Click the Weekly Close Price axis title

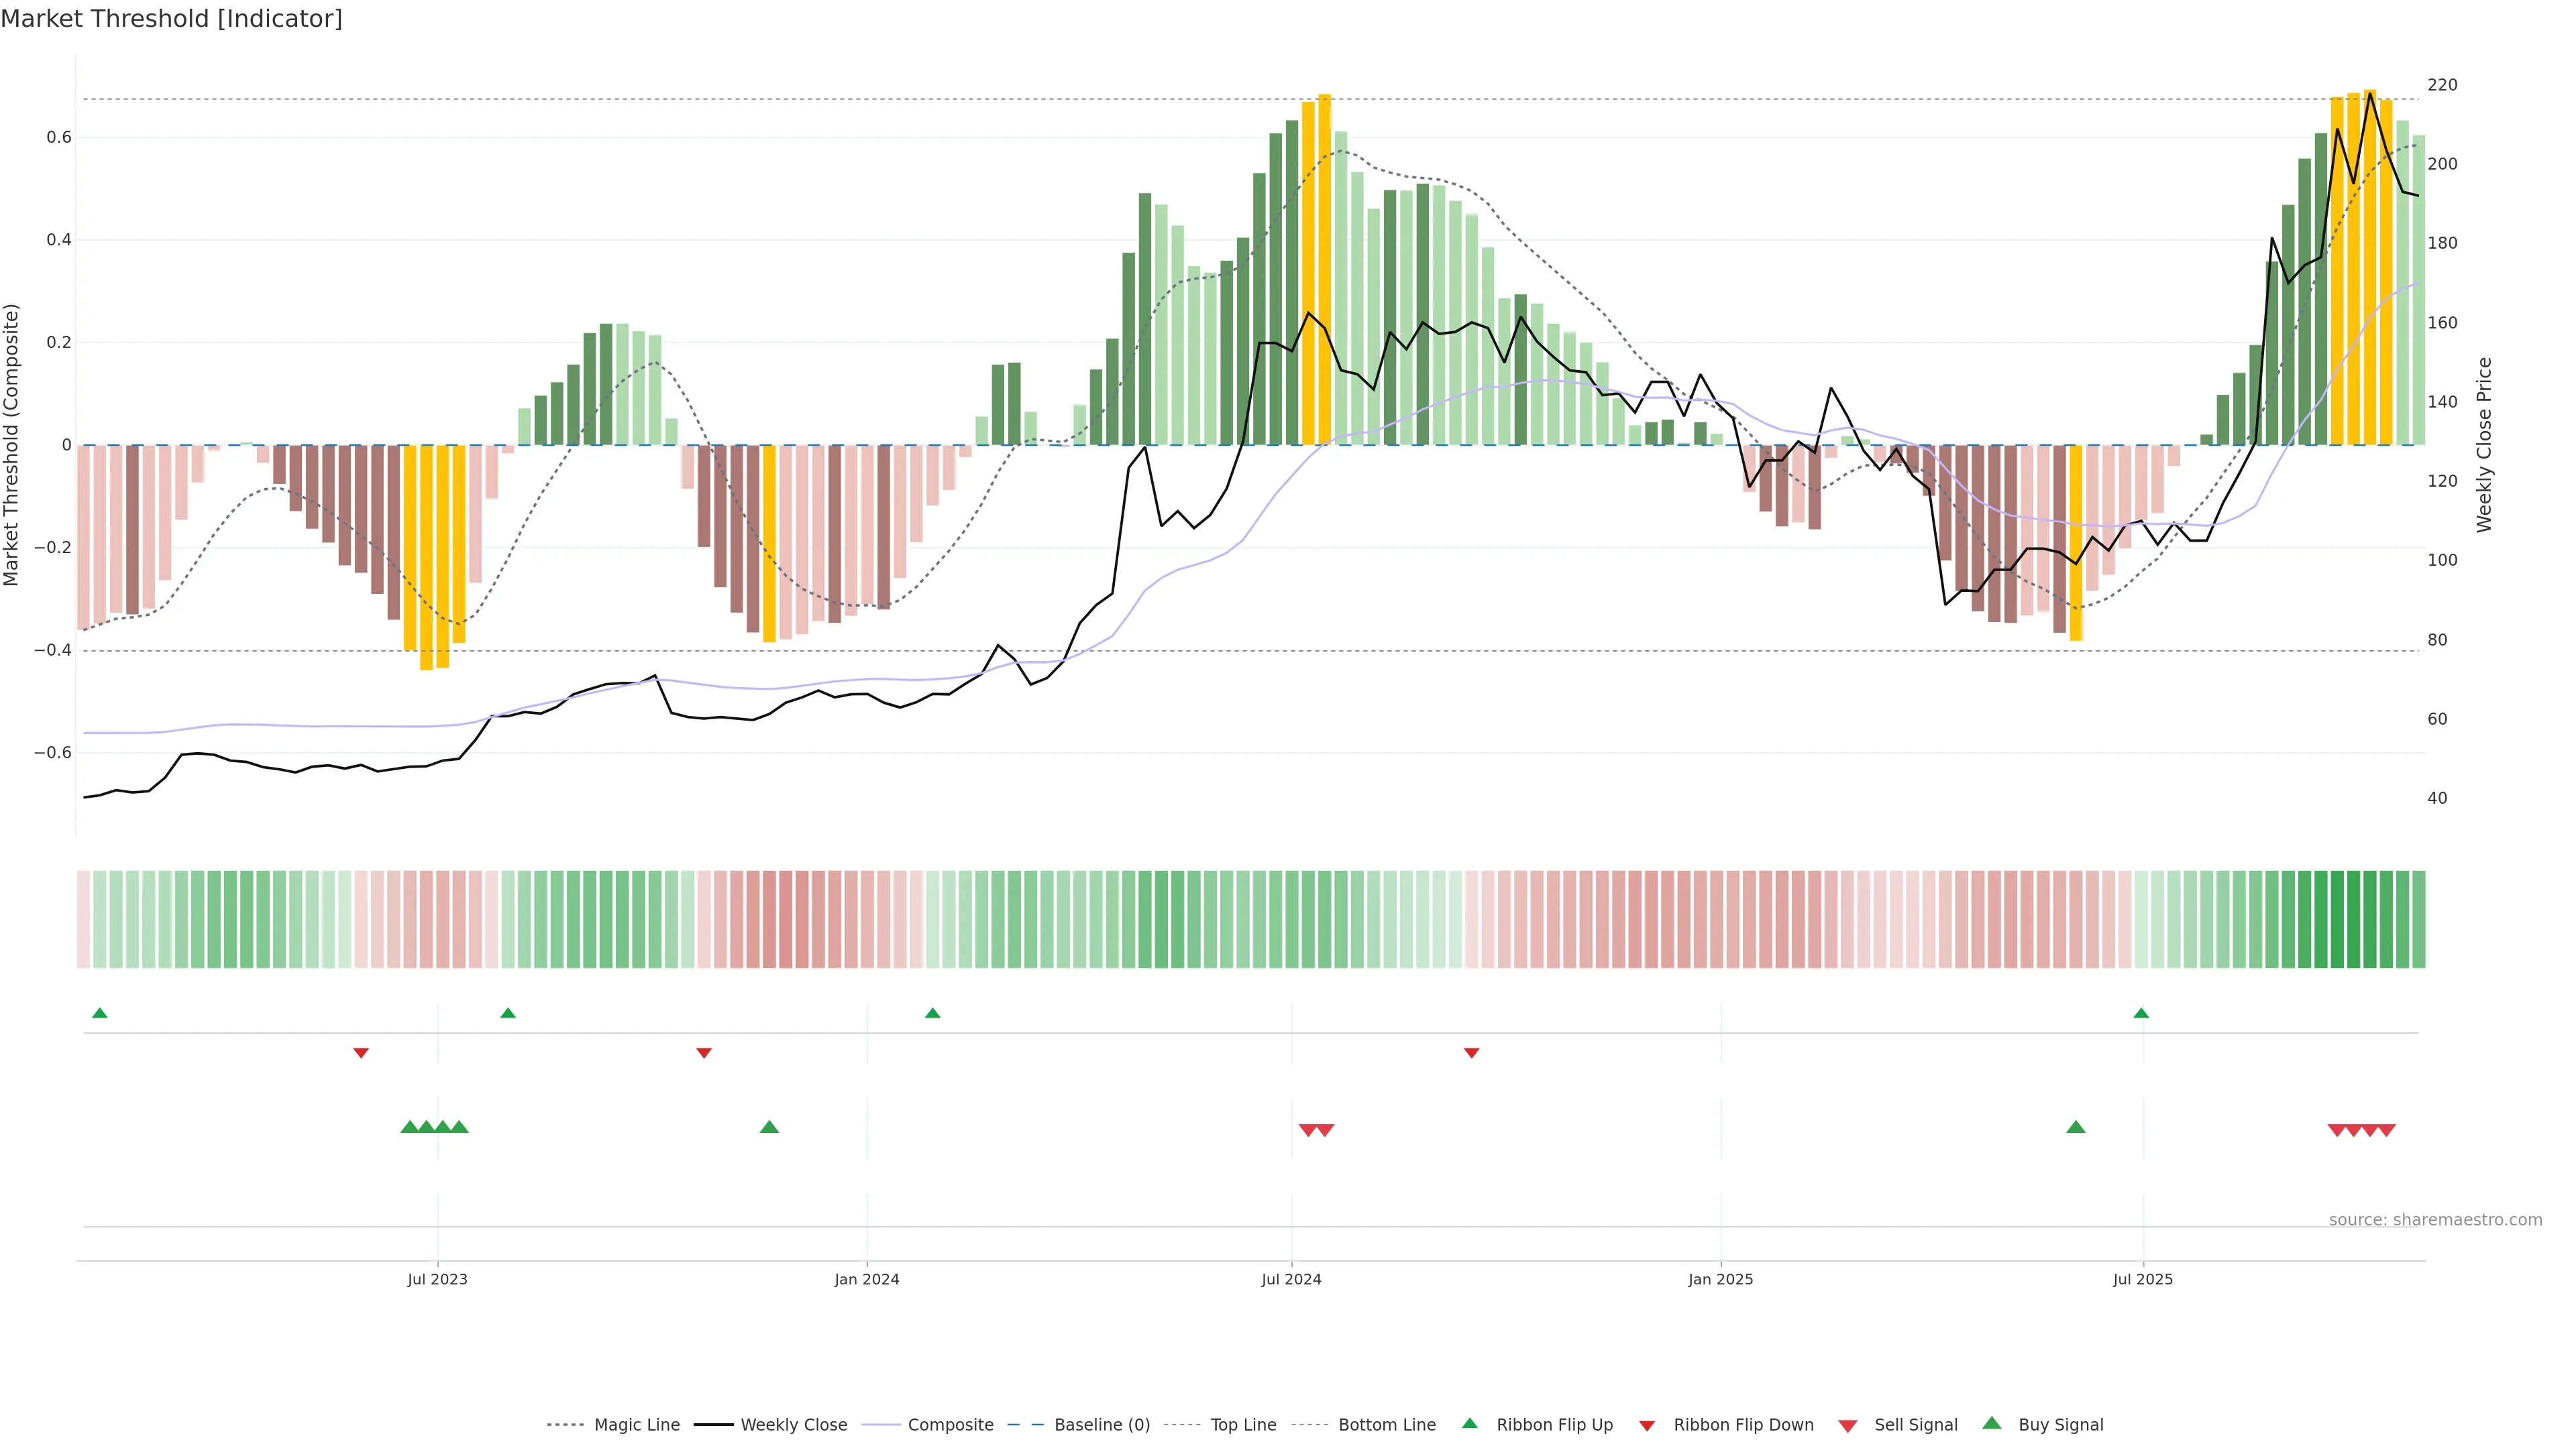tap(2484, 444)
